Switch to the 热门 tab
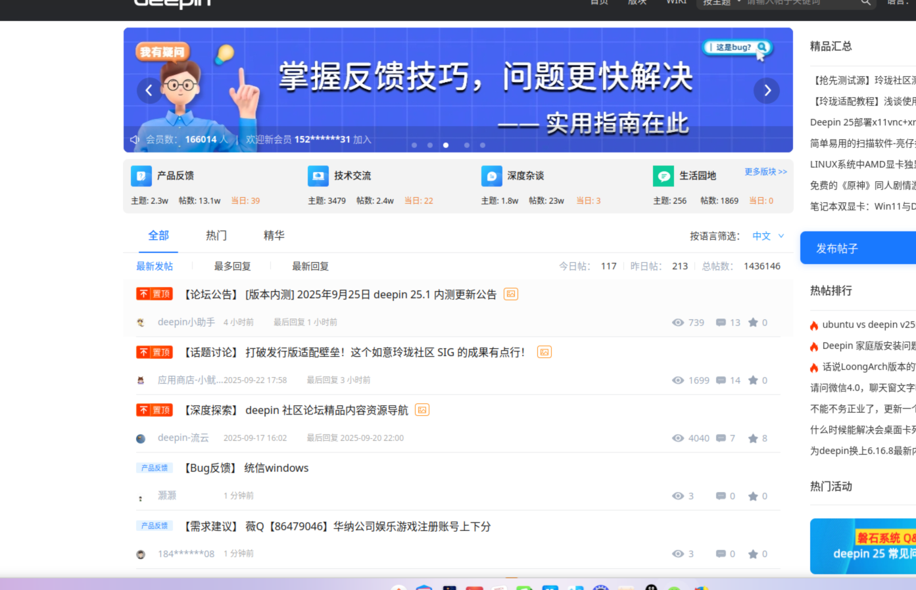The width and height of the screenshot is (916, 590). click(x=216, y=235)
